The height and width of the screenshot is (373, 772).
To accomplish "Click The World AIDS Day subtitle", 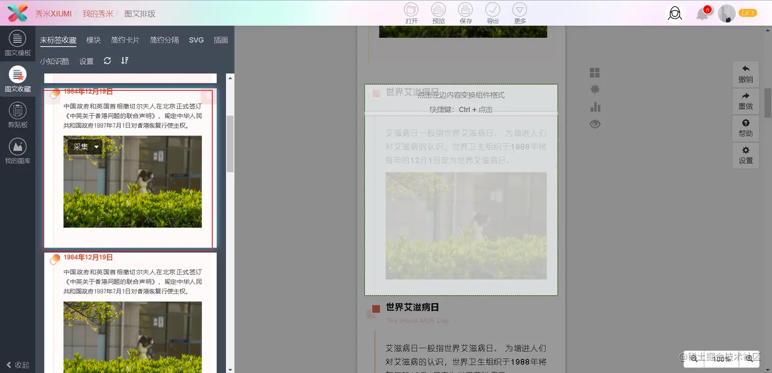I will click(x=417, y=321).
